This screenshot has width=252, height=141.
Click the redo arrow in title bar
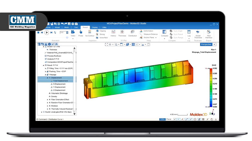66,24
